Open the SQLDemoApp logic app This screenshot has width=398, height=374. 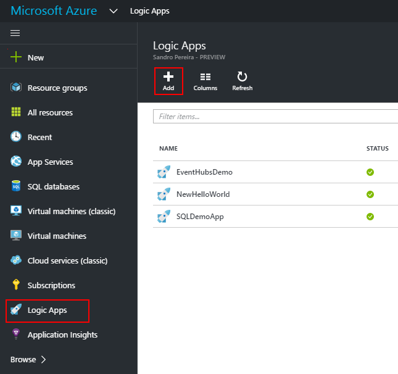coord(200,216)
